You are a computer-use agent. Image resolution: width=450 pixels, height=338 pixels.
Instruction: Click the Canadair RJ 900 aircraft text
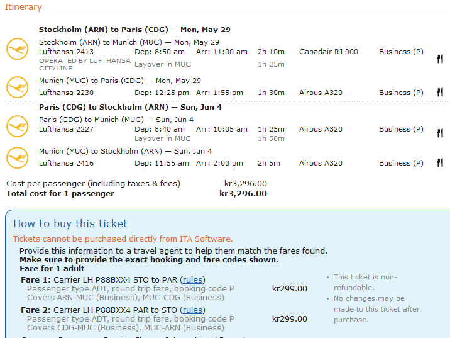[329, 52]
